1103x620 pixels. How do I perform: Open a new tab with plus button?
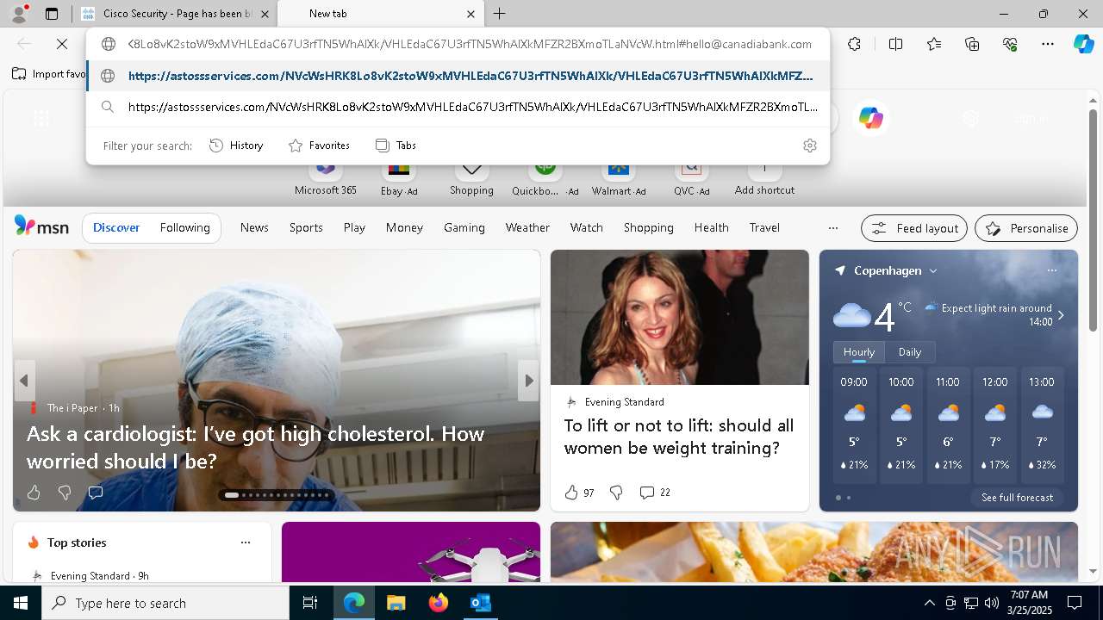[x=500, y=14]
